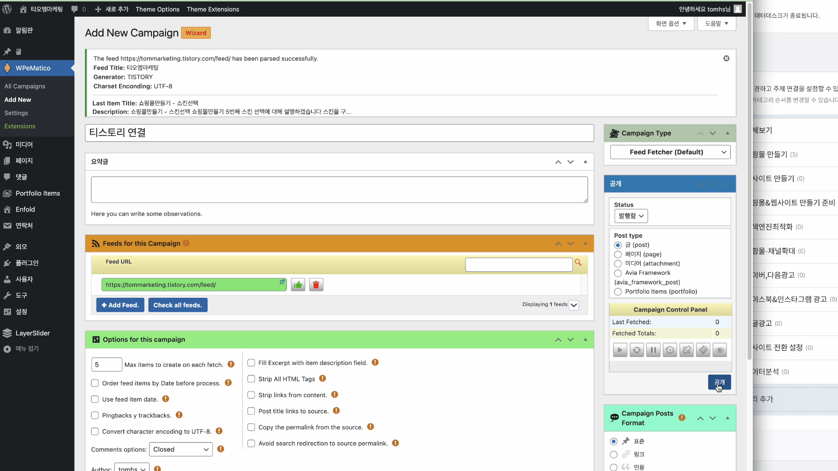Click the feed search input box
This screenshot has height=471, width=838.
coord(519,264)
